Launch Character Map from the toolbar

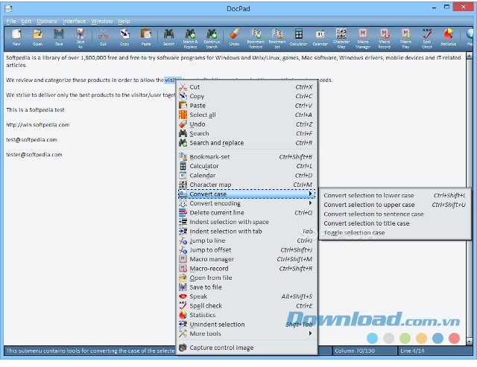click(341, 36)
